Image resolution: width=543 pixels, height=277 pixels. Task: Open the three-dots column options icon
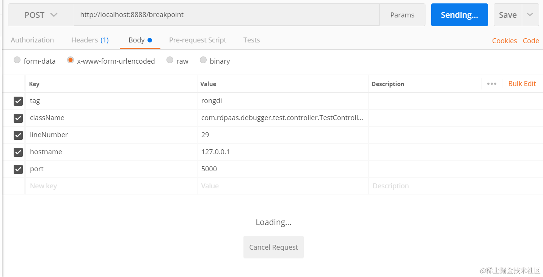click(492, 84)
